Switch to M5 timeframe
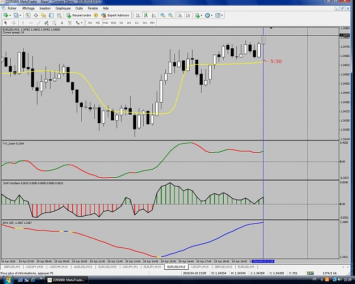The image size is (355, 284). click(98, 23)
